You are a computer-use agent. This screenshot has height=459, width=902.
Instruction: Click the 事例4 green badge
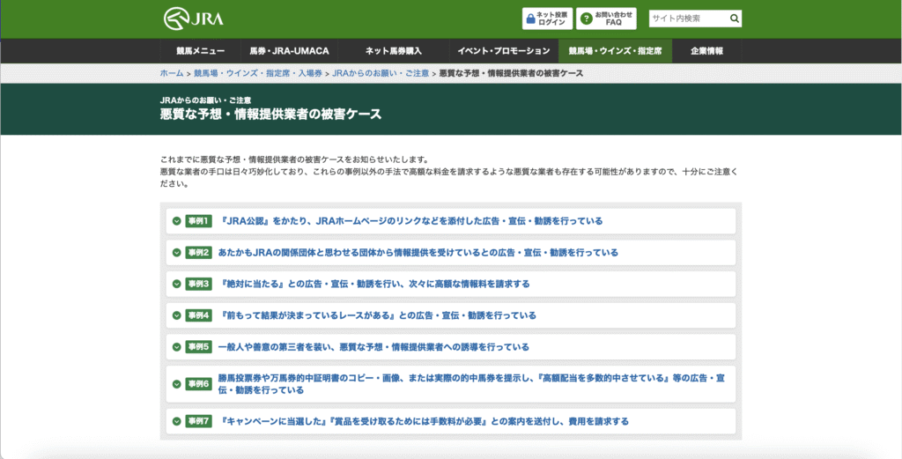(x=199, y=315)
